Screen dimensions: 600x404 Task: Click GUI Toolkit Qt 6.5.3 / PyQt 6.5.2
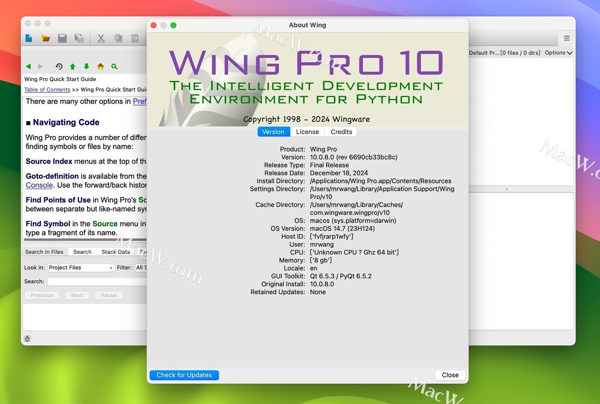tap(341, 276)
